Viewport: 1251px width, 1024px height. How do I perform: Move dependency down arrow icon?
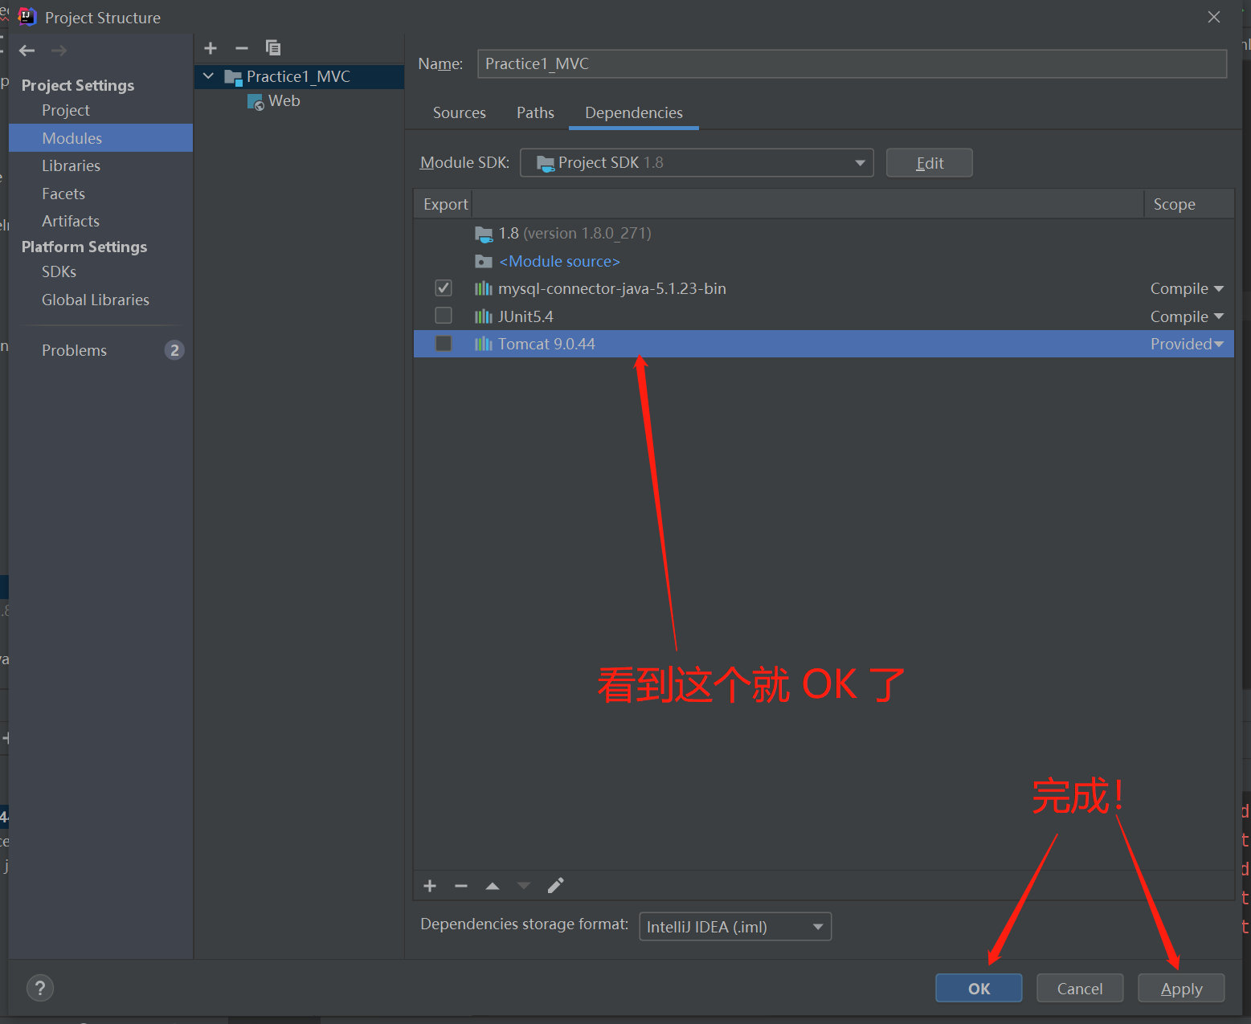[524, 886]
